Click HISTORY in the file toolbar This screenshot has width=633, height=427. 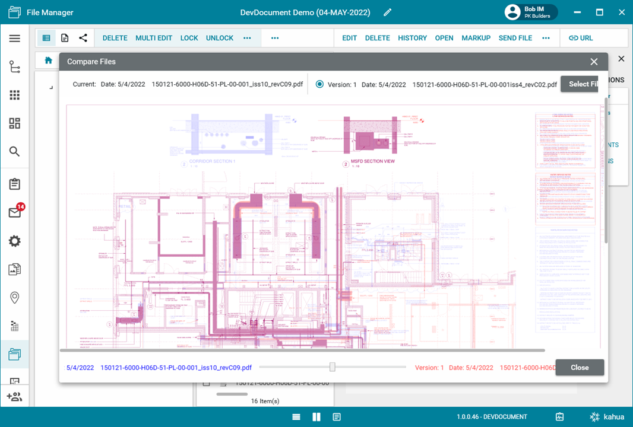[x=412, y=38]
